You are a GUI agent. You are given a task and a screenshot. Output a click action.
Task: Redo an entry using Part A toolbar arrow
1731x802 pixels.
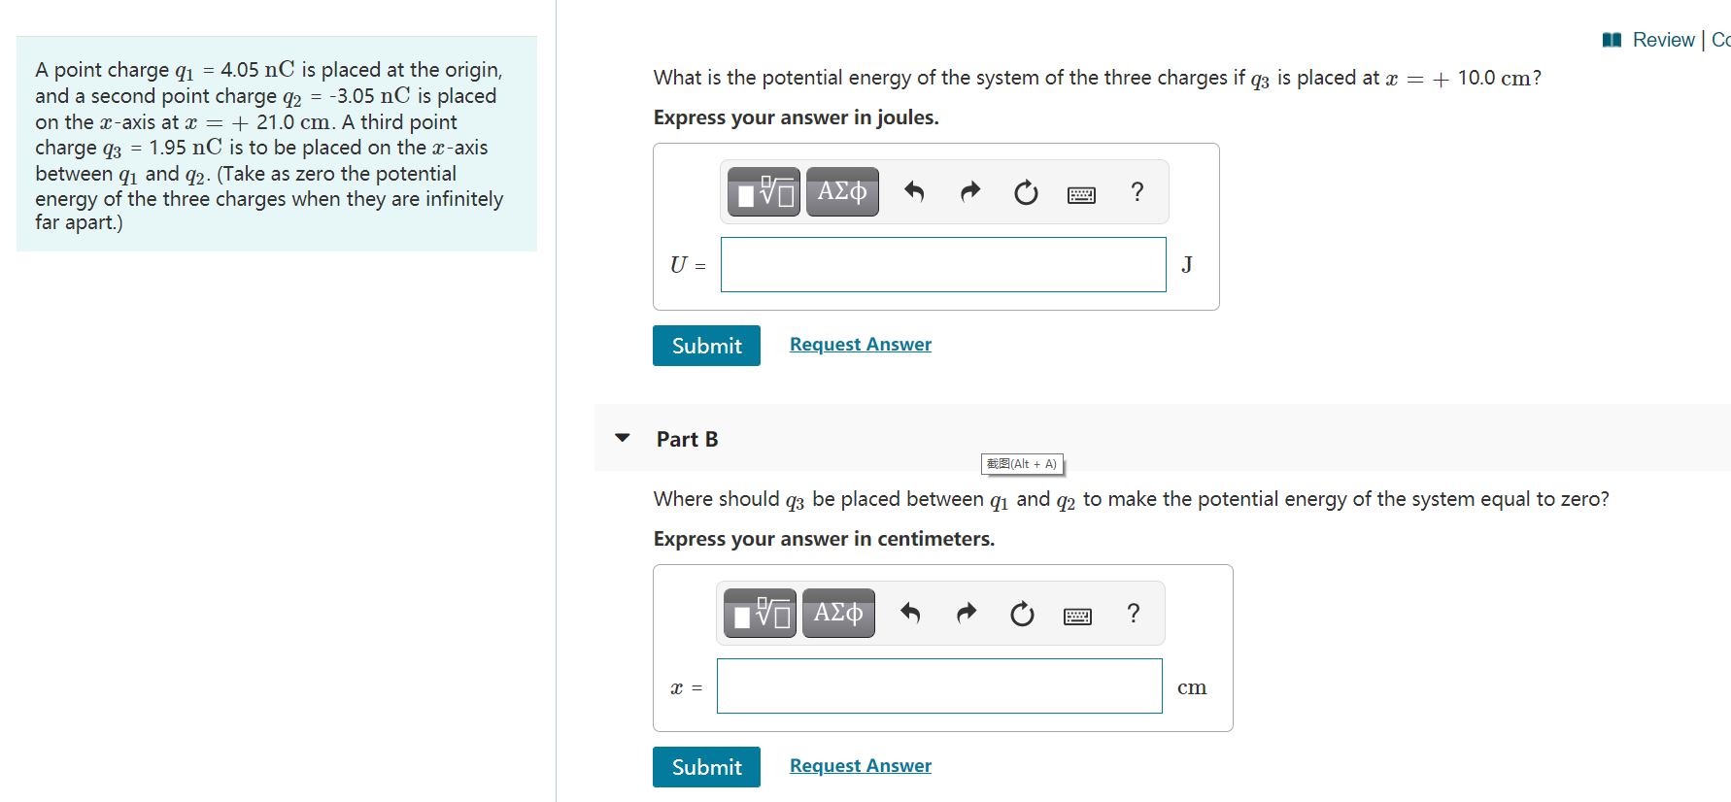coord(969,192)
